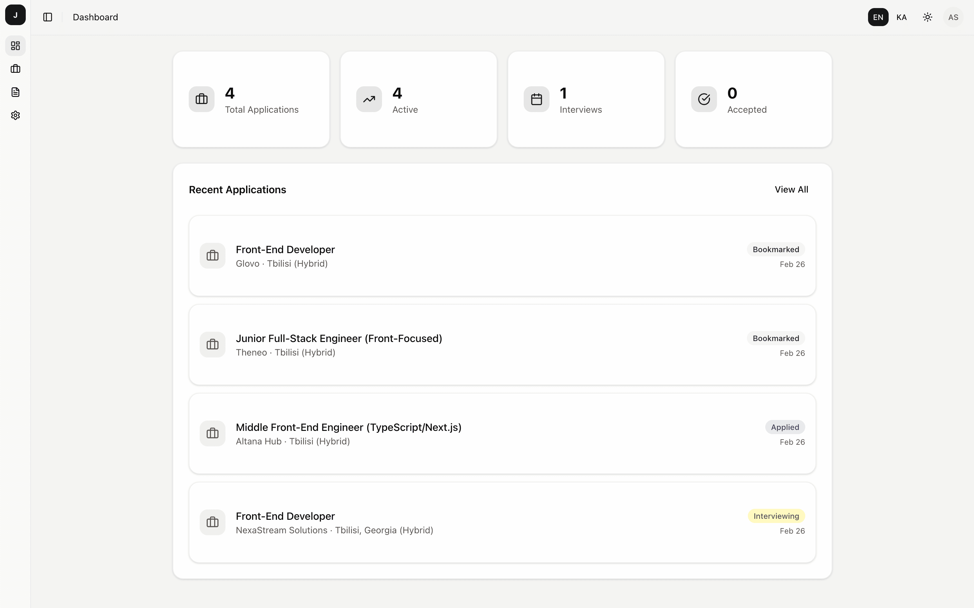
Task: Click the View All link
Action: click(x=791, y=189)
